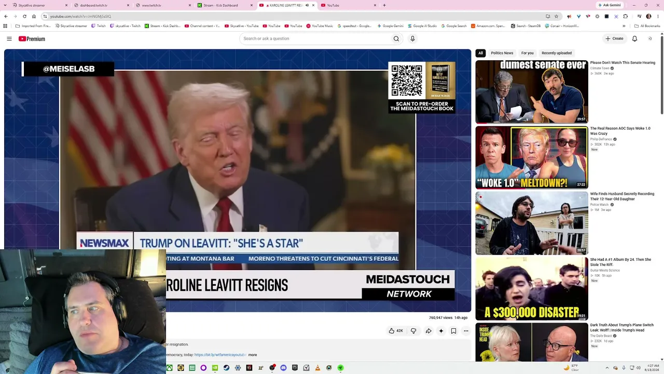
Task: Go to YouTube Premium home logo
Action: click(x=32, y=38)
